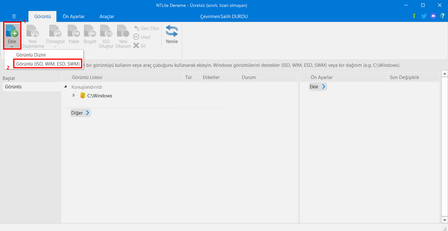
Task: Click the green update arrow icon
Action: pyautogui.click(x=414, y=16)
